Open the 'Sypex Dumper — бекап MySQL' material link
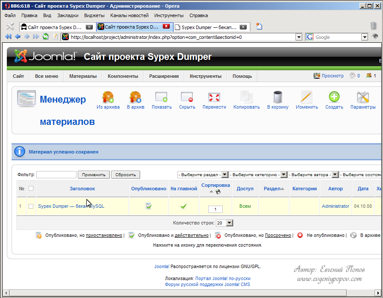The height and width of the screenshot is (298, 383). click(x=71, y=206)
